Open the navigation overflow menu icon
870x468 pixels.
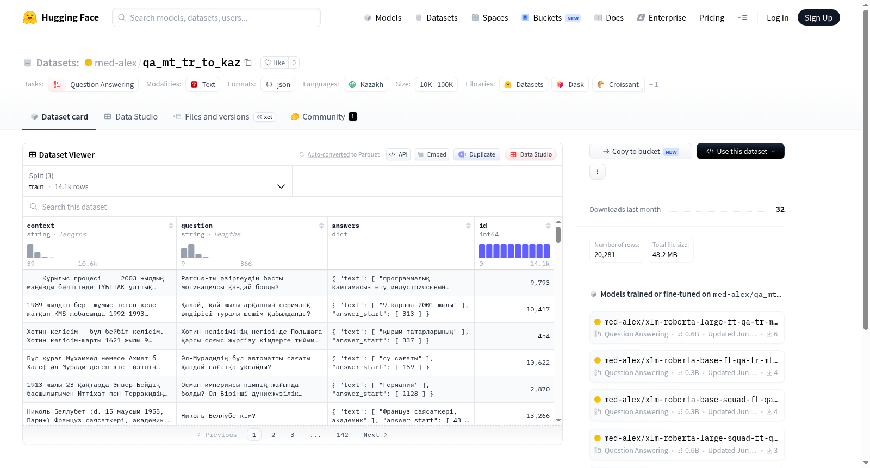[x=742, y=17]
